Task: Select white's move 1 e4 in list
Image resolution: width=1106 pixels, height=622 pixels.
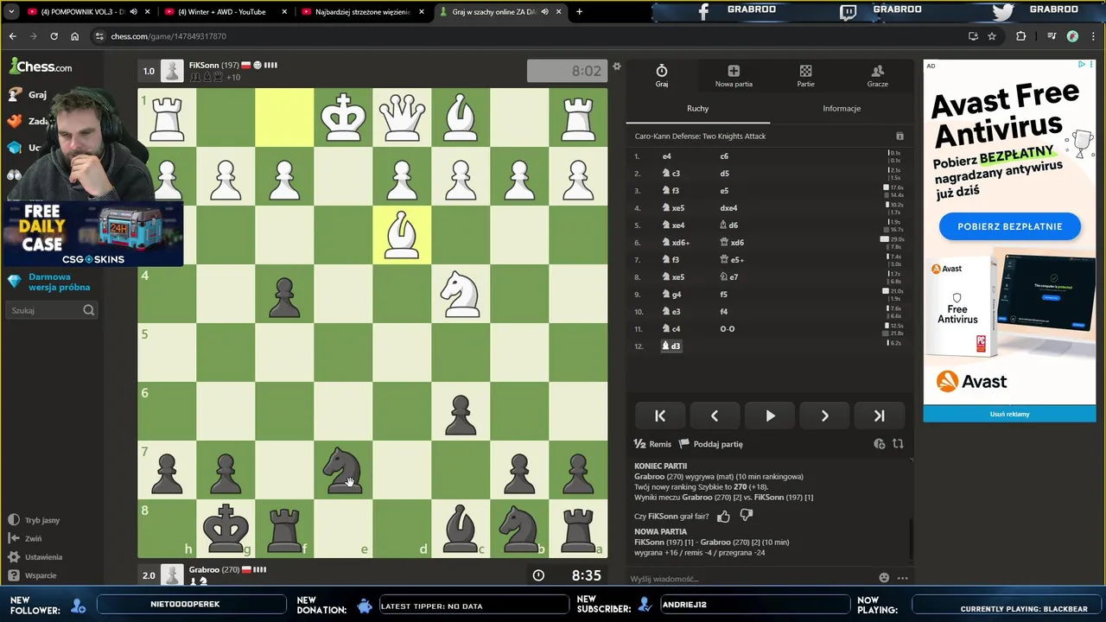Action: pos(666,156)
